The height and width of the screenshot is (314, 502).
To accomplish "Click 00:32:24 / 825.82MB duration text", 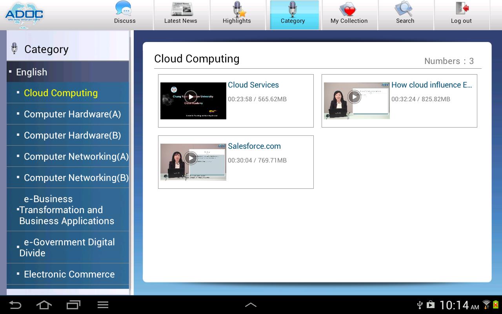I will pos(421,99).
